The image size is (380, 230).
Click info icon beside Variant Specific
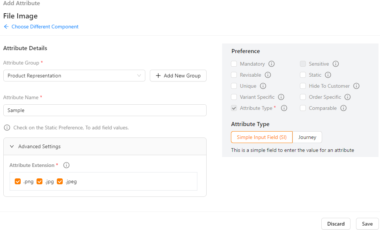click(281, 97)
